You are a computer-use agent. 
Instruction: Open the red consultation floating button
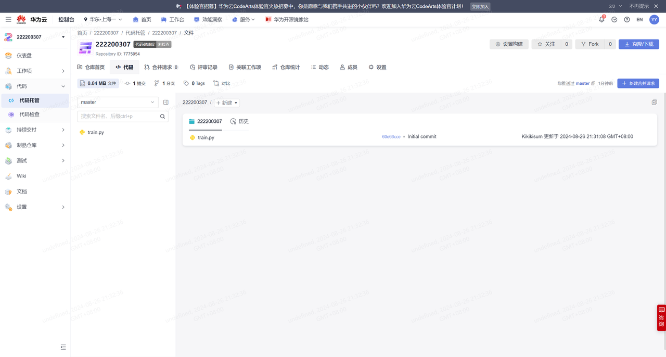661,317
